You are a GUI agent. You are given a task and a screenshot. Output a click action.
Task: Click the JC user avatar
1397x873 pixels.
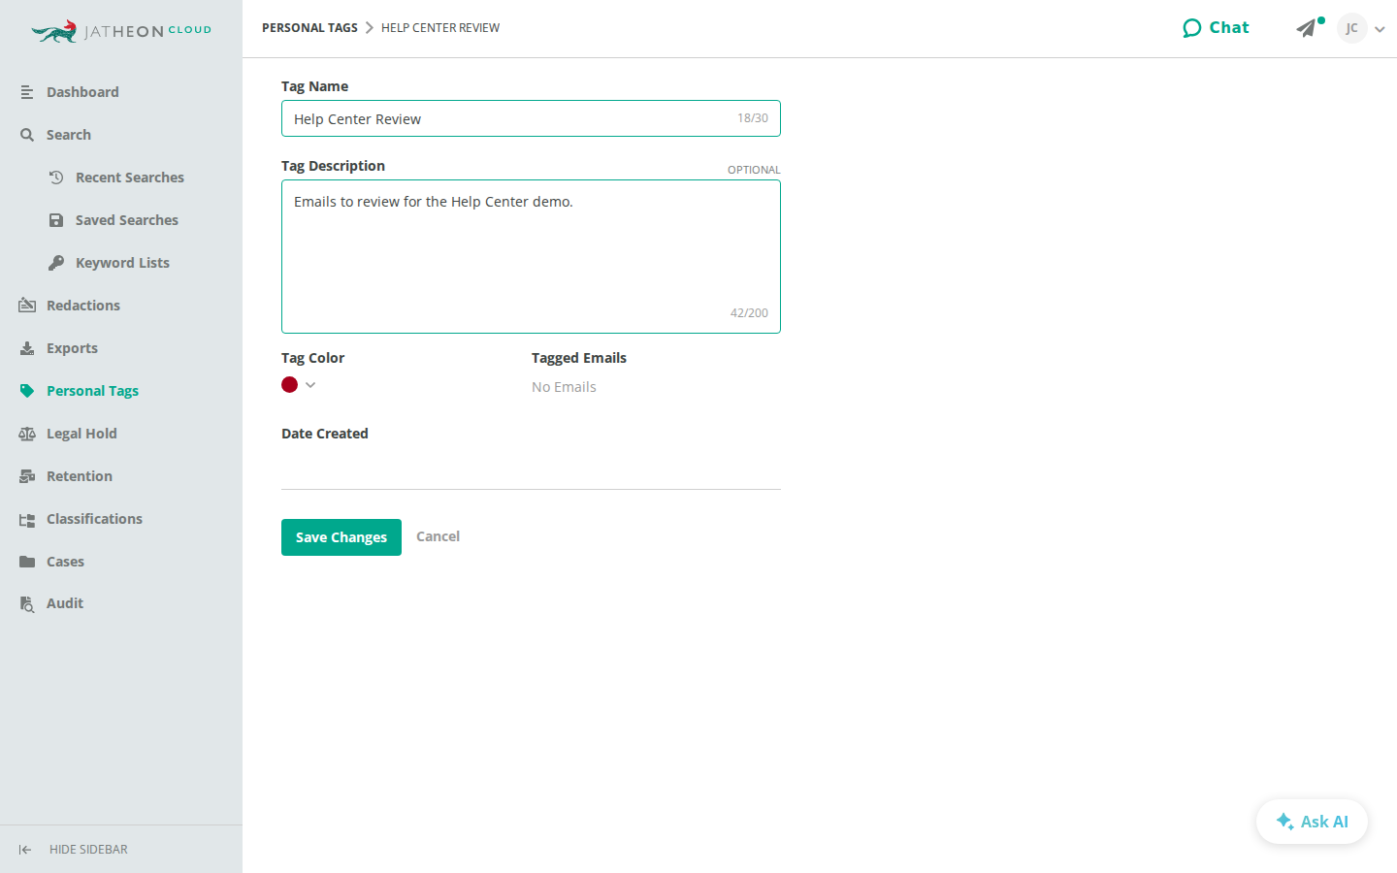(x=1351, y=28)
